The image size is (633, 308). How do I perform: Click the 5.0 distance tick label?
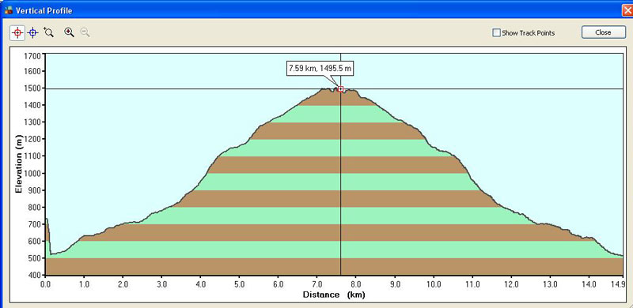coord(240,284)
